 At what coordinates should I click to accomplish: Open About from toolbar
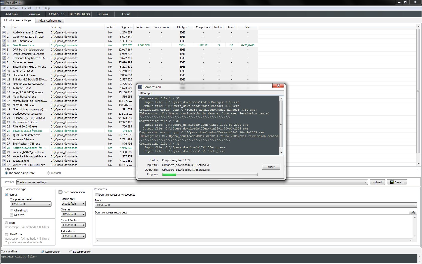(126, 14)
